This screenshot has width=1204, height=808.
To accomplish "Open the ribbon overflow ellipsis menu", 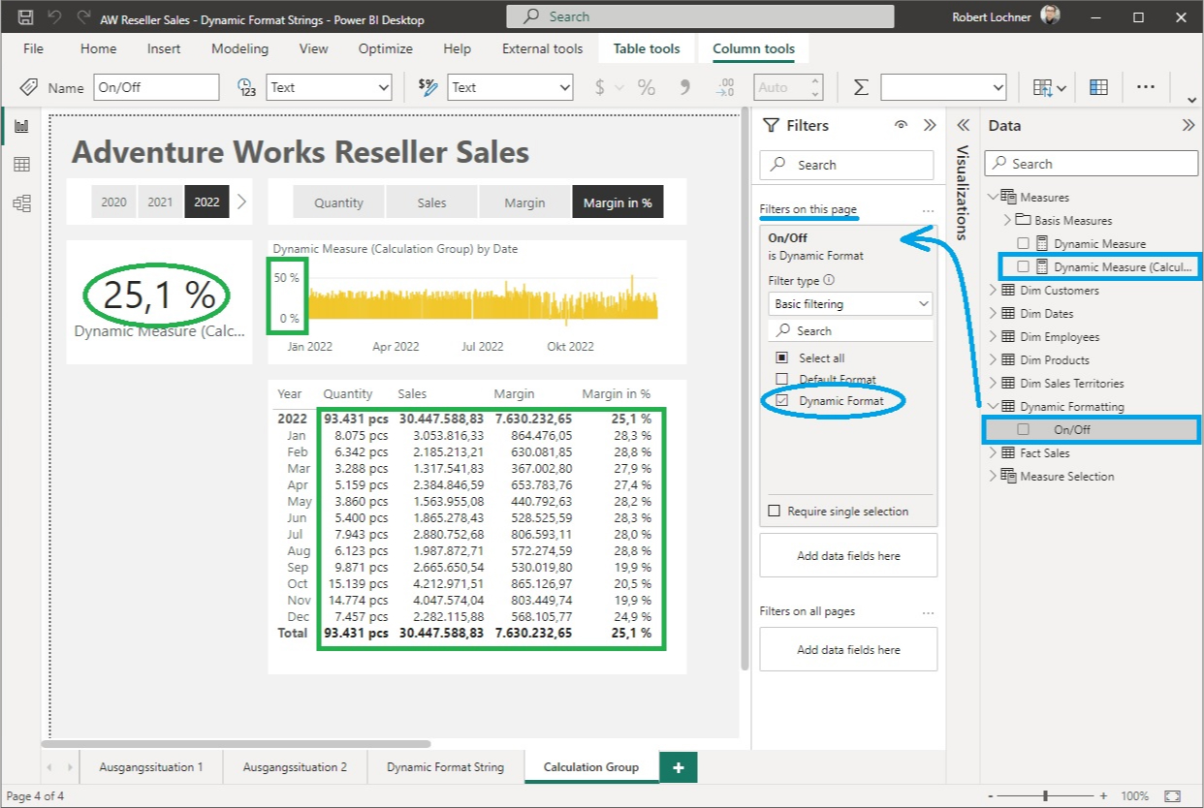I will point(1146,87).
